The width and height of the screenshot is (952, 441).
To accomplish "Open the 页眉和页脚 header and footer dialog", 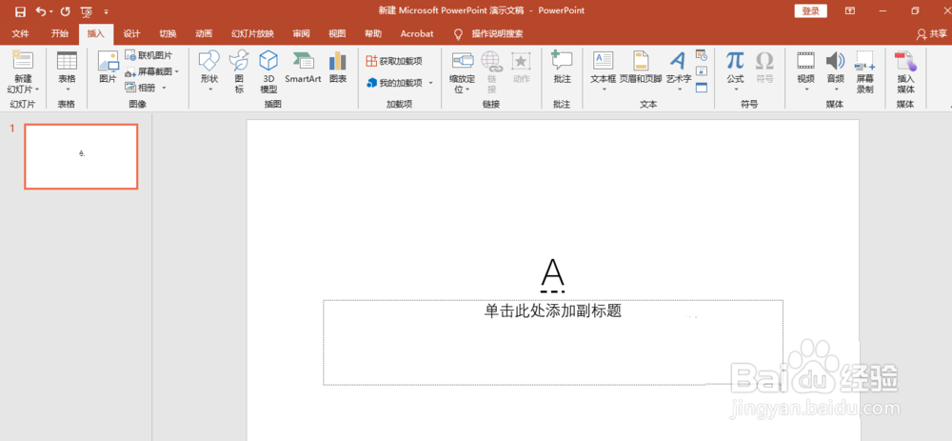I will point(641,67).
